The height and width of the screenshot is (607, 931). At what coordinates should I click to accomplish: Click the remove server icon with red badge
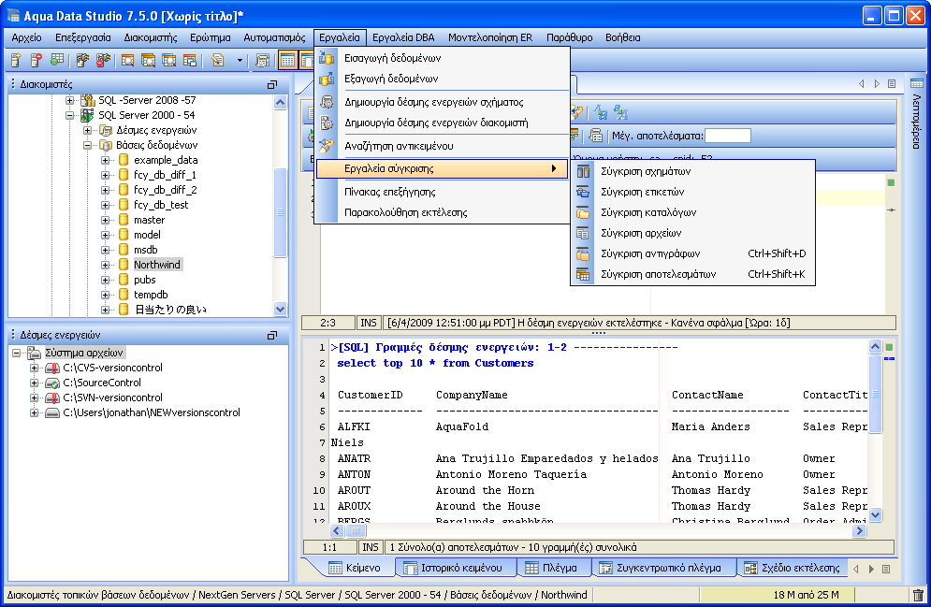click(36, 60)
